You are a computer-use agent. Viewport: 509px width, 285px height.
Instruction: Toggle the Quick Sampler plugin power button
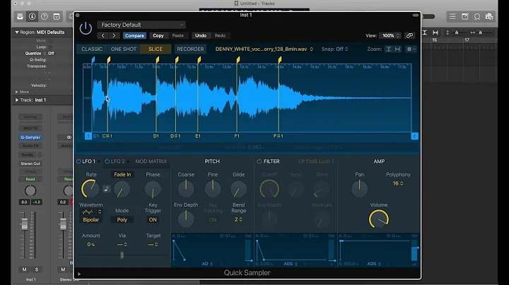86,28
